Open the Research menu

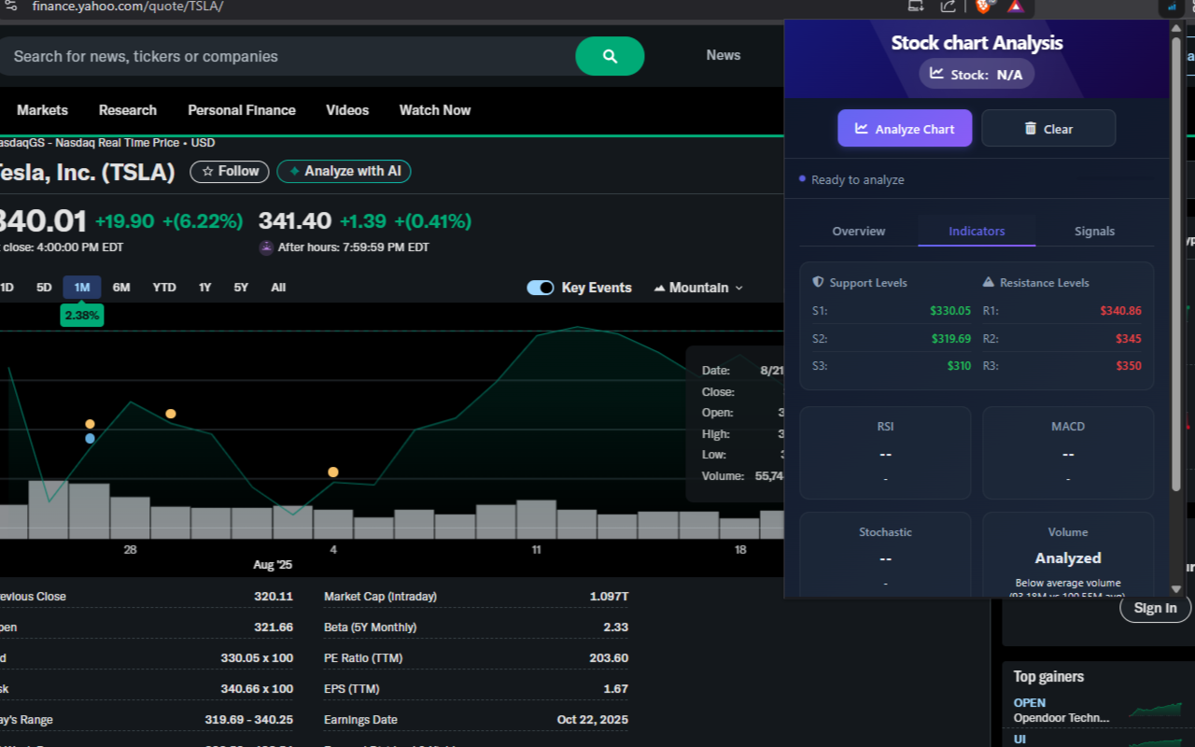pyautogui.click(x=128, y=110)
